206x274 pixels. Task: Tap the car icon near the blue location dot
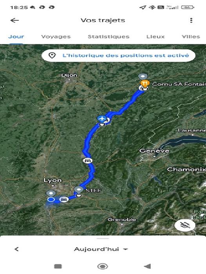point(64,199)
